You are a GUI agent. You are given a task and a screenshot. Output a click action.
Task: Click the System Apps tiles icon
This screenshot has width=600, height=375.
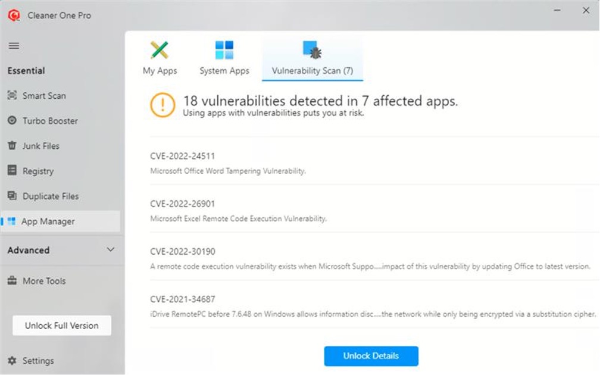[x=224, y=50]
